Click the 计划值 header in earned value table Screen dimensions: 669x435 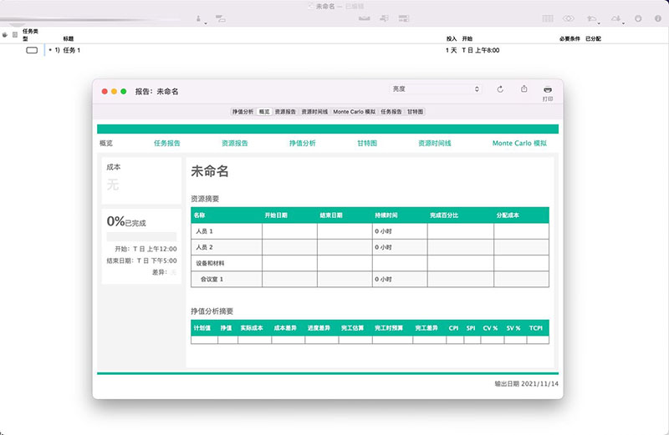(202, 328)
